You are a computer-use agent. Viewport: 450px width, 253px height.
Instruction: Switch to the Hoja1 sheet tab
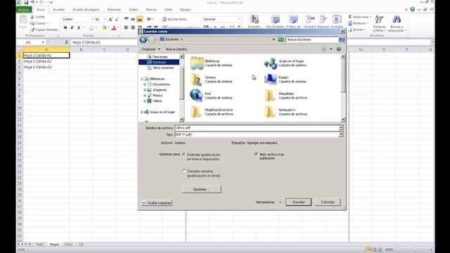[39, 245]
